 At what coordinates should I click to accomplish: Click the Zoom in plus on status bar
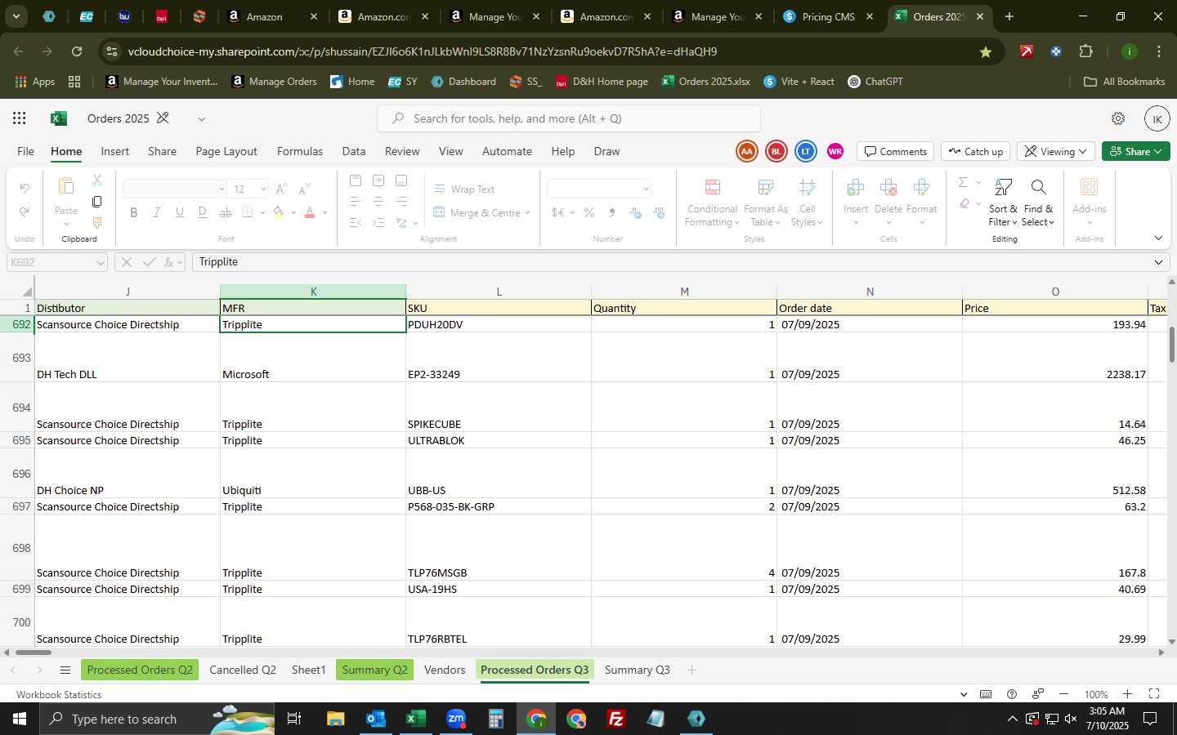pyautogui.click(x=1127, y=694)
